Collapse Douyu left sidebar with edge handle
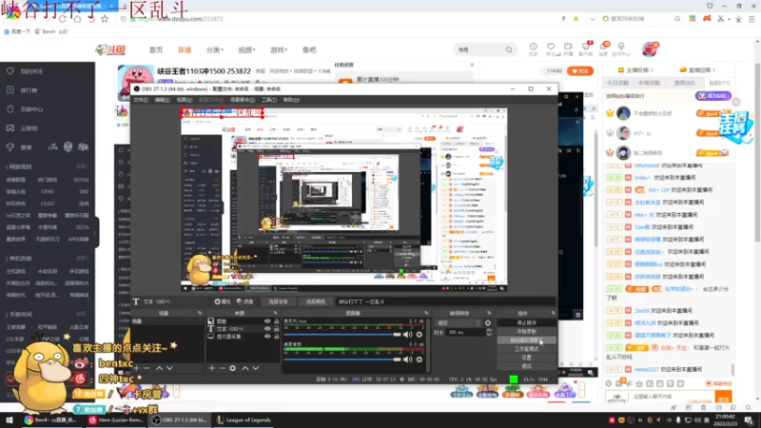The image size is (761, 428). (96, 233)
